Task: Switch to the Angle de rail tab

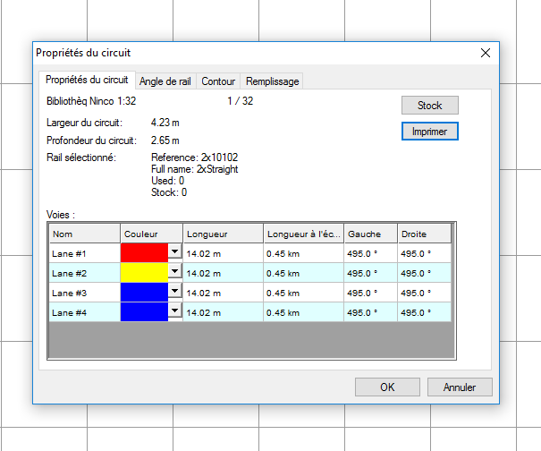Action: [165, 81]
